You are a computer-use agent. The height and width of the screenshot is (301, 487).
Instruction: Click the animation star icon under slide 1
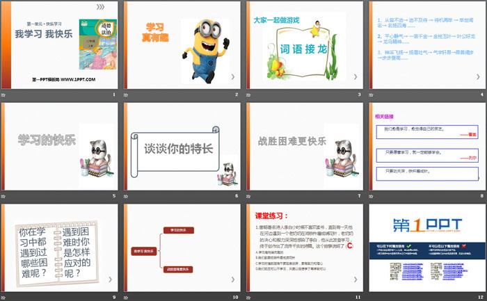point(3,95)
